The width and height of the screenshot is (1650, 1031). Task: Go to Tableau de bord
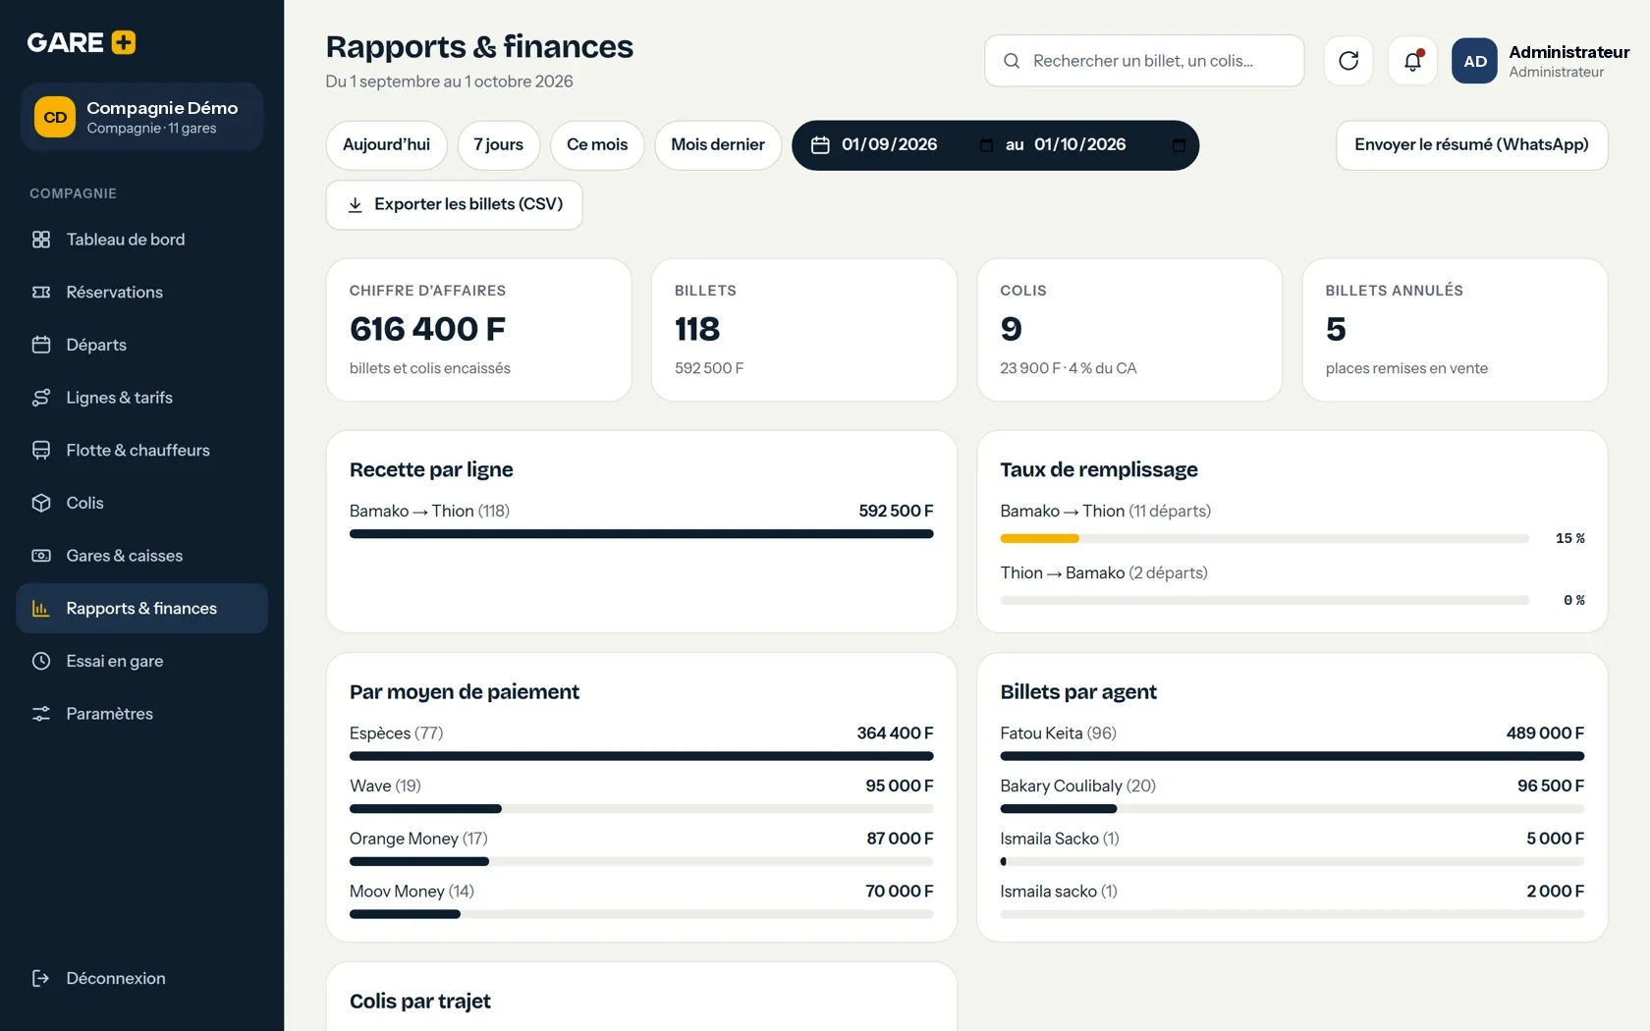point(141,240)
